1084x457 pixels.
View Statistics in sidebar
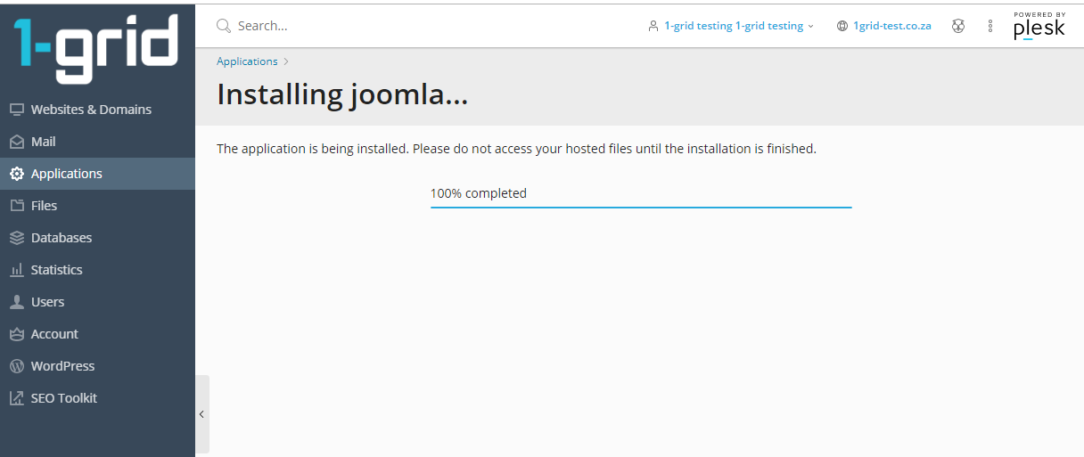97,270
